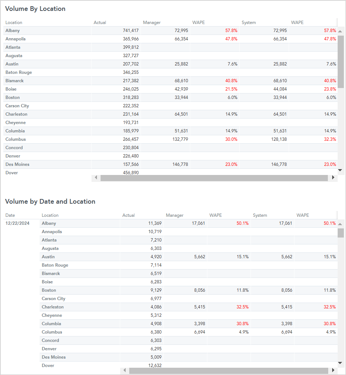Image resolution: width=346 pixels, height=375 pixels.
Task: Click the top table's scroll right arrow
Action: point(333,177)
